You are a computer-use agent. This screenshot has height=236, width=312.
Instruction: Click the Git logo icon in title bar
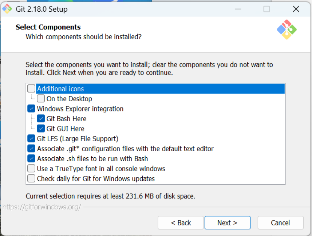pos(7,9)
